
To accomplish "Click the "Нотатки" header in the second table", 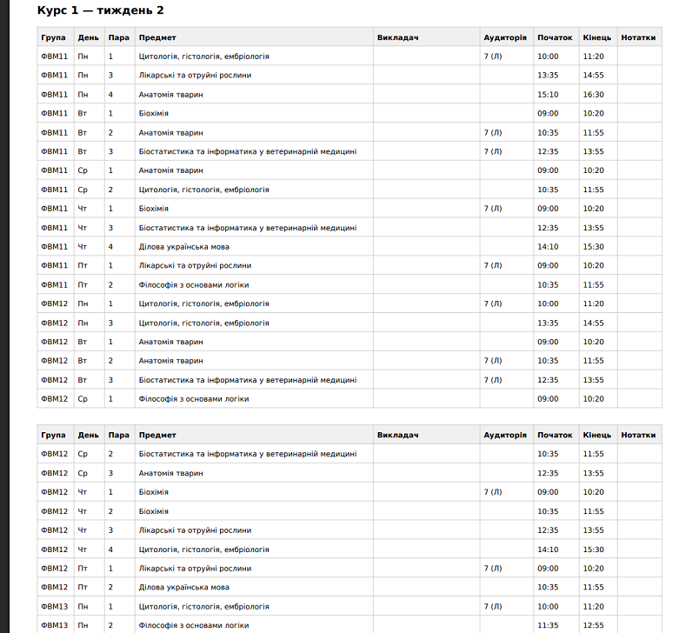I will tap(638, 435).
